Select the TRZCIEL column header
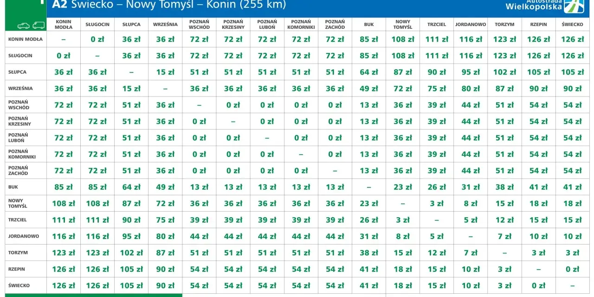 (x=437, y=24)
